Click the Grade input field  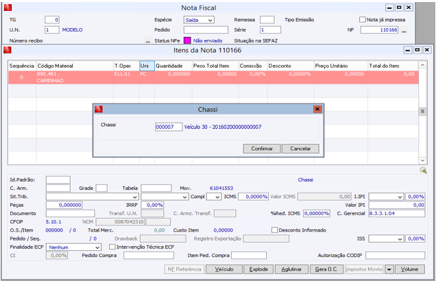click(x=101, y=188)
